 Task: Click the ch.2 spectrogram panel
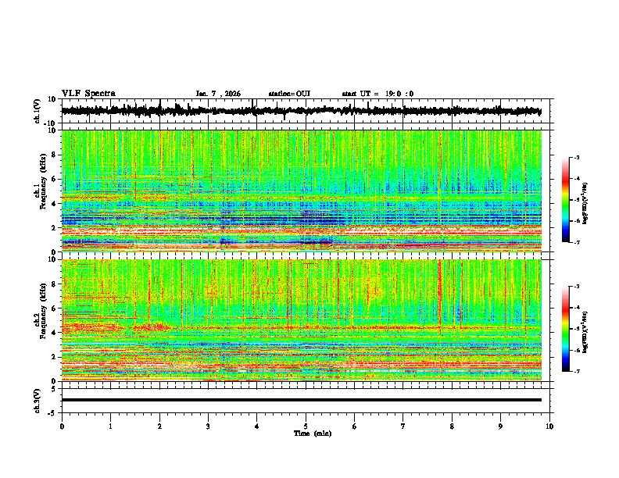(302, 320)
